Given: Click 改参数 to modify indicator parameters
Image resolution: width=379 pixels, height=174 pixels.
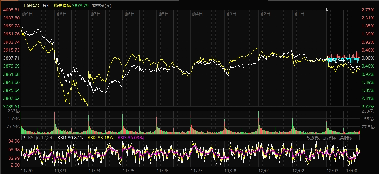Looking at the screenshot, I should pos(313,138).
